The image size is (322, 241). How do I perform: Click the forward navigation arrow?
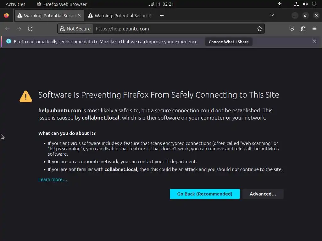click(19, 29)
